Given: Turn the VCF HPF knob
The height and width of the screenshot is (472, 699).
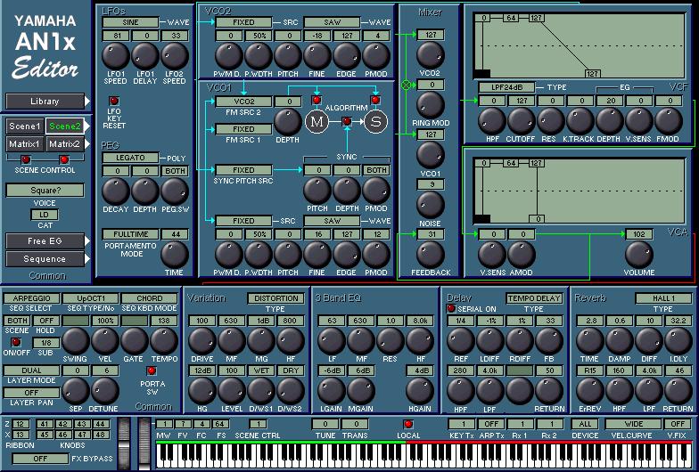Looking at the screenshot, I should (492, 121).
